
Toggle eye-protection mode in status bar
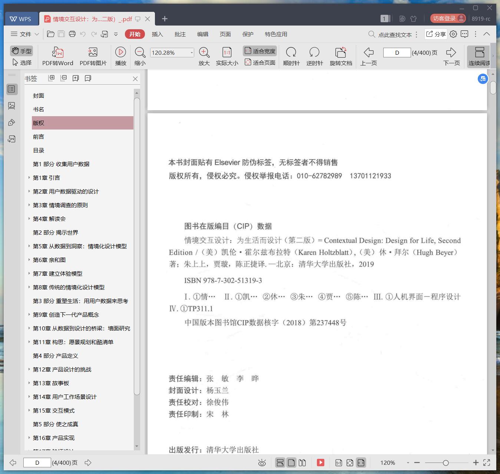(x=262, y=463)
